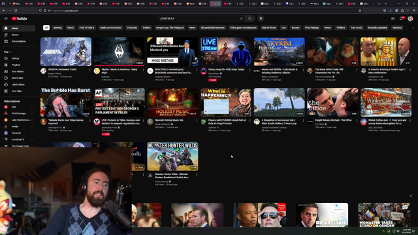This screenshot has width=418, height=235.
Task: Select the Path of Exile 2 chip
Action: tap(87, 27)
